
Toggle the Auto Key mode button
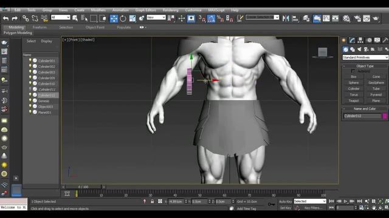point(286,202)
